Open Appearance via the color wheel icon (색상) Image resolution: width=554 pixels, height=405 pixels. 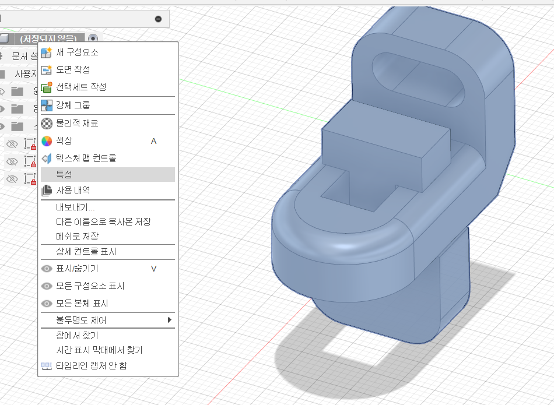click(46, 141)
